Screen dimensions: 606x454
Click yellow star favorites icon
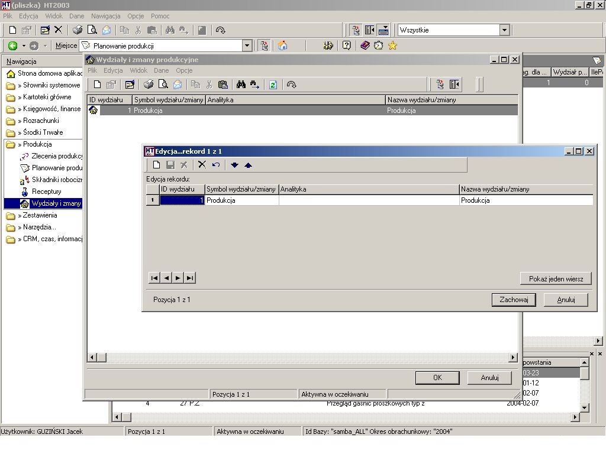pyautogui.click(x=392, y=46)
